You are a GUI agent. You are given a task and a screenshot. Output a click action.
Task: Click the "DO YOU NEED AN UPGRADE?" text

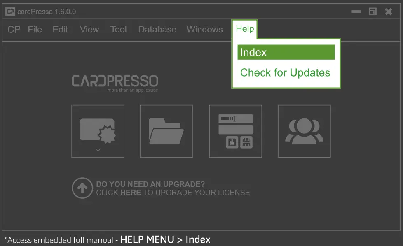coord(151,184)
